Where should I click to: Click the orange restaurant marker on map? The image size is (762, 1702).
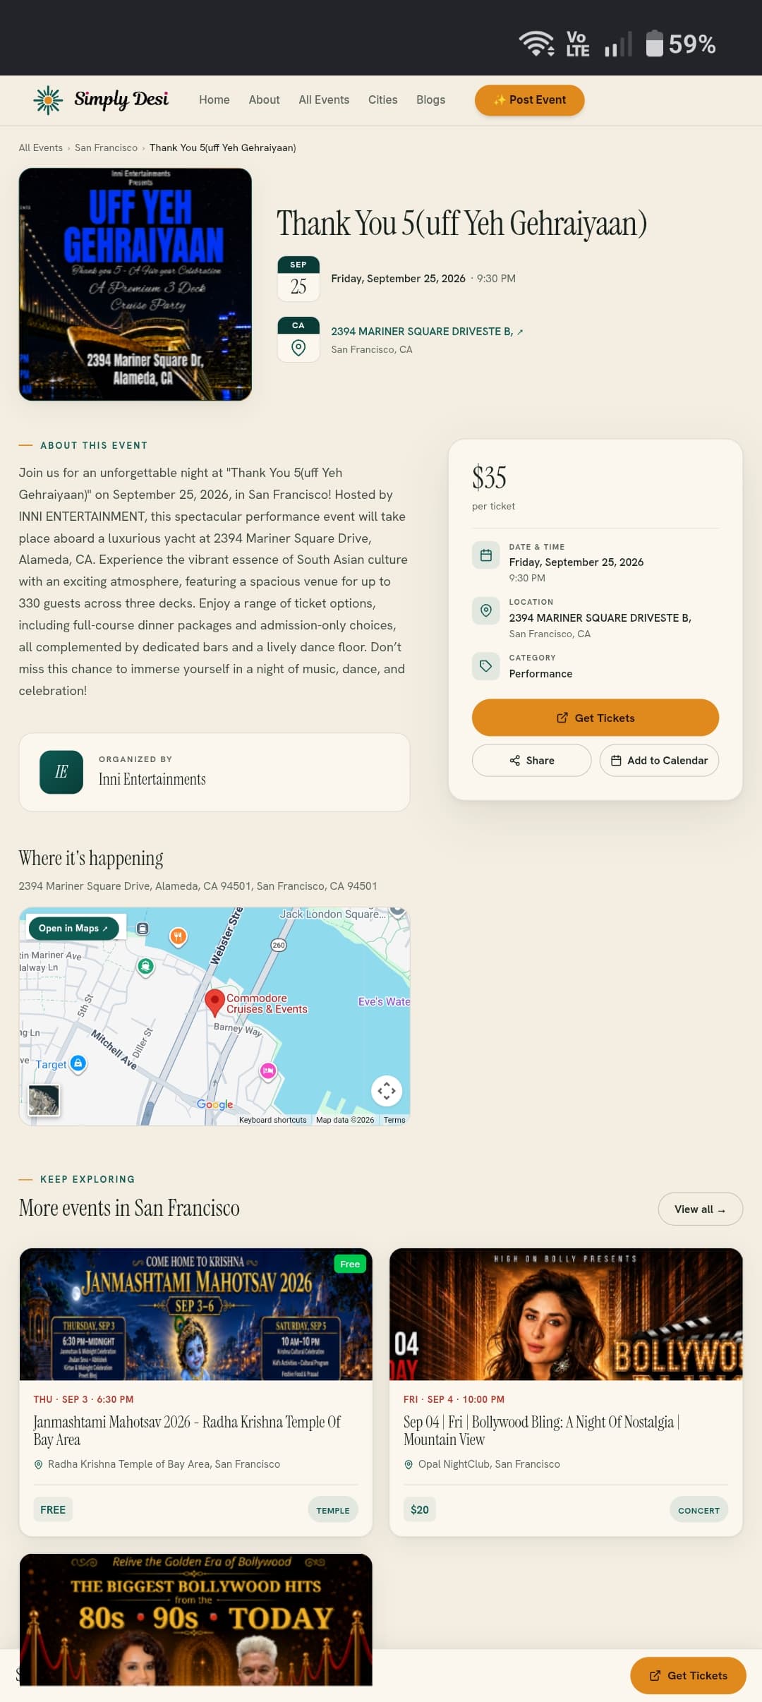[x=179, y=936]
